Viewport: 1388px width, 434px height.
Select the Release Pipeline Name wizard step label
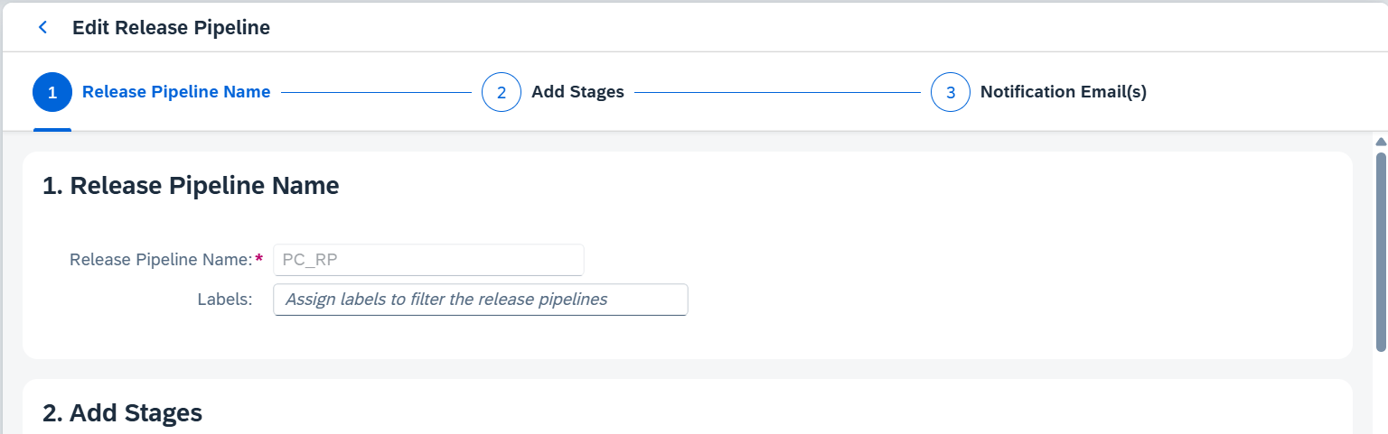pyautogui.click(x=176, y=92)
